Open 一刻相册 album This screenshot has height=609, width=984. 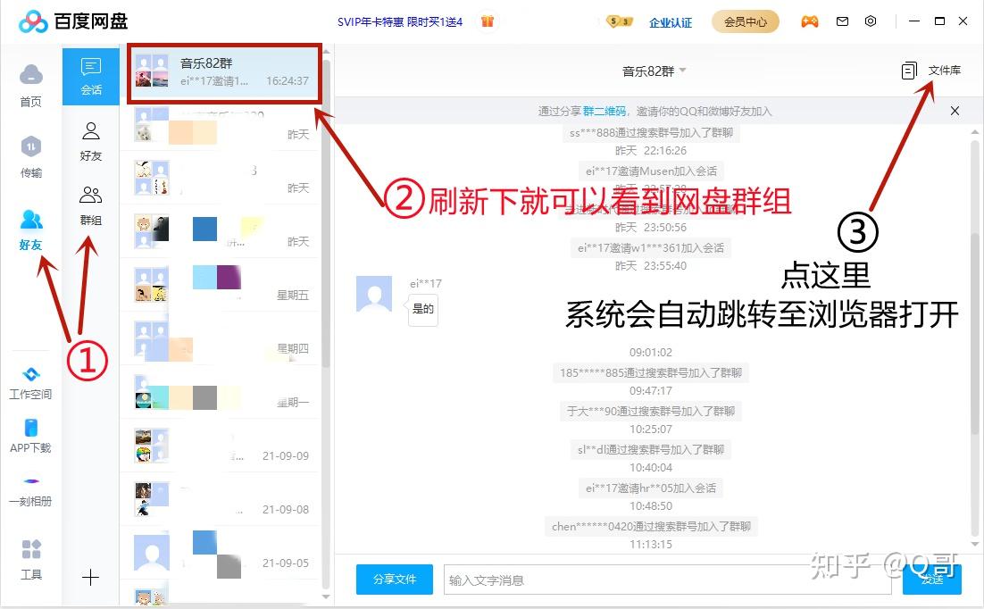[x=30, y=493]
